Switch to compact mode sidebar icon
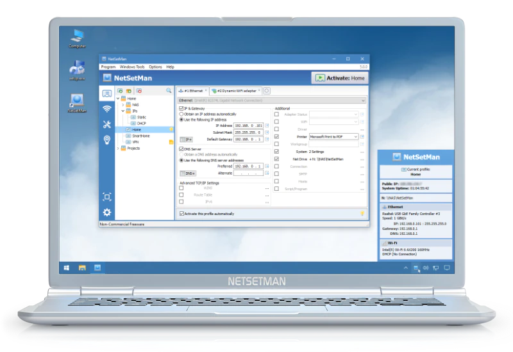This screenshot has height=352, width=513. pyautogui.click(x=106, y=197)
